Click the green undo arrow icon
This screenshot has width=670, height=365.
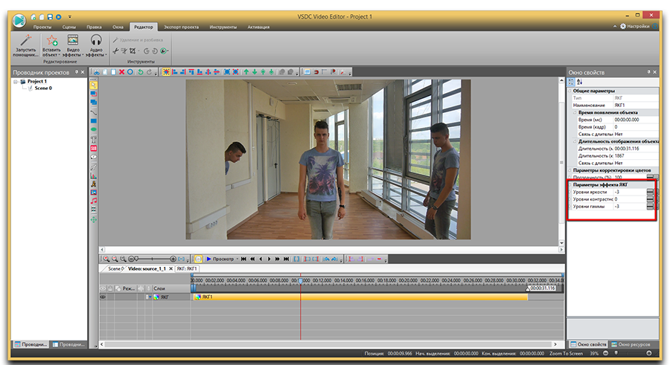point(140,72)
